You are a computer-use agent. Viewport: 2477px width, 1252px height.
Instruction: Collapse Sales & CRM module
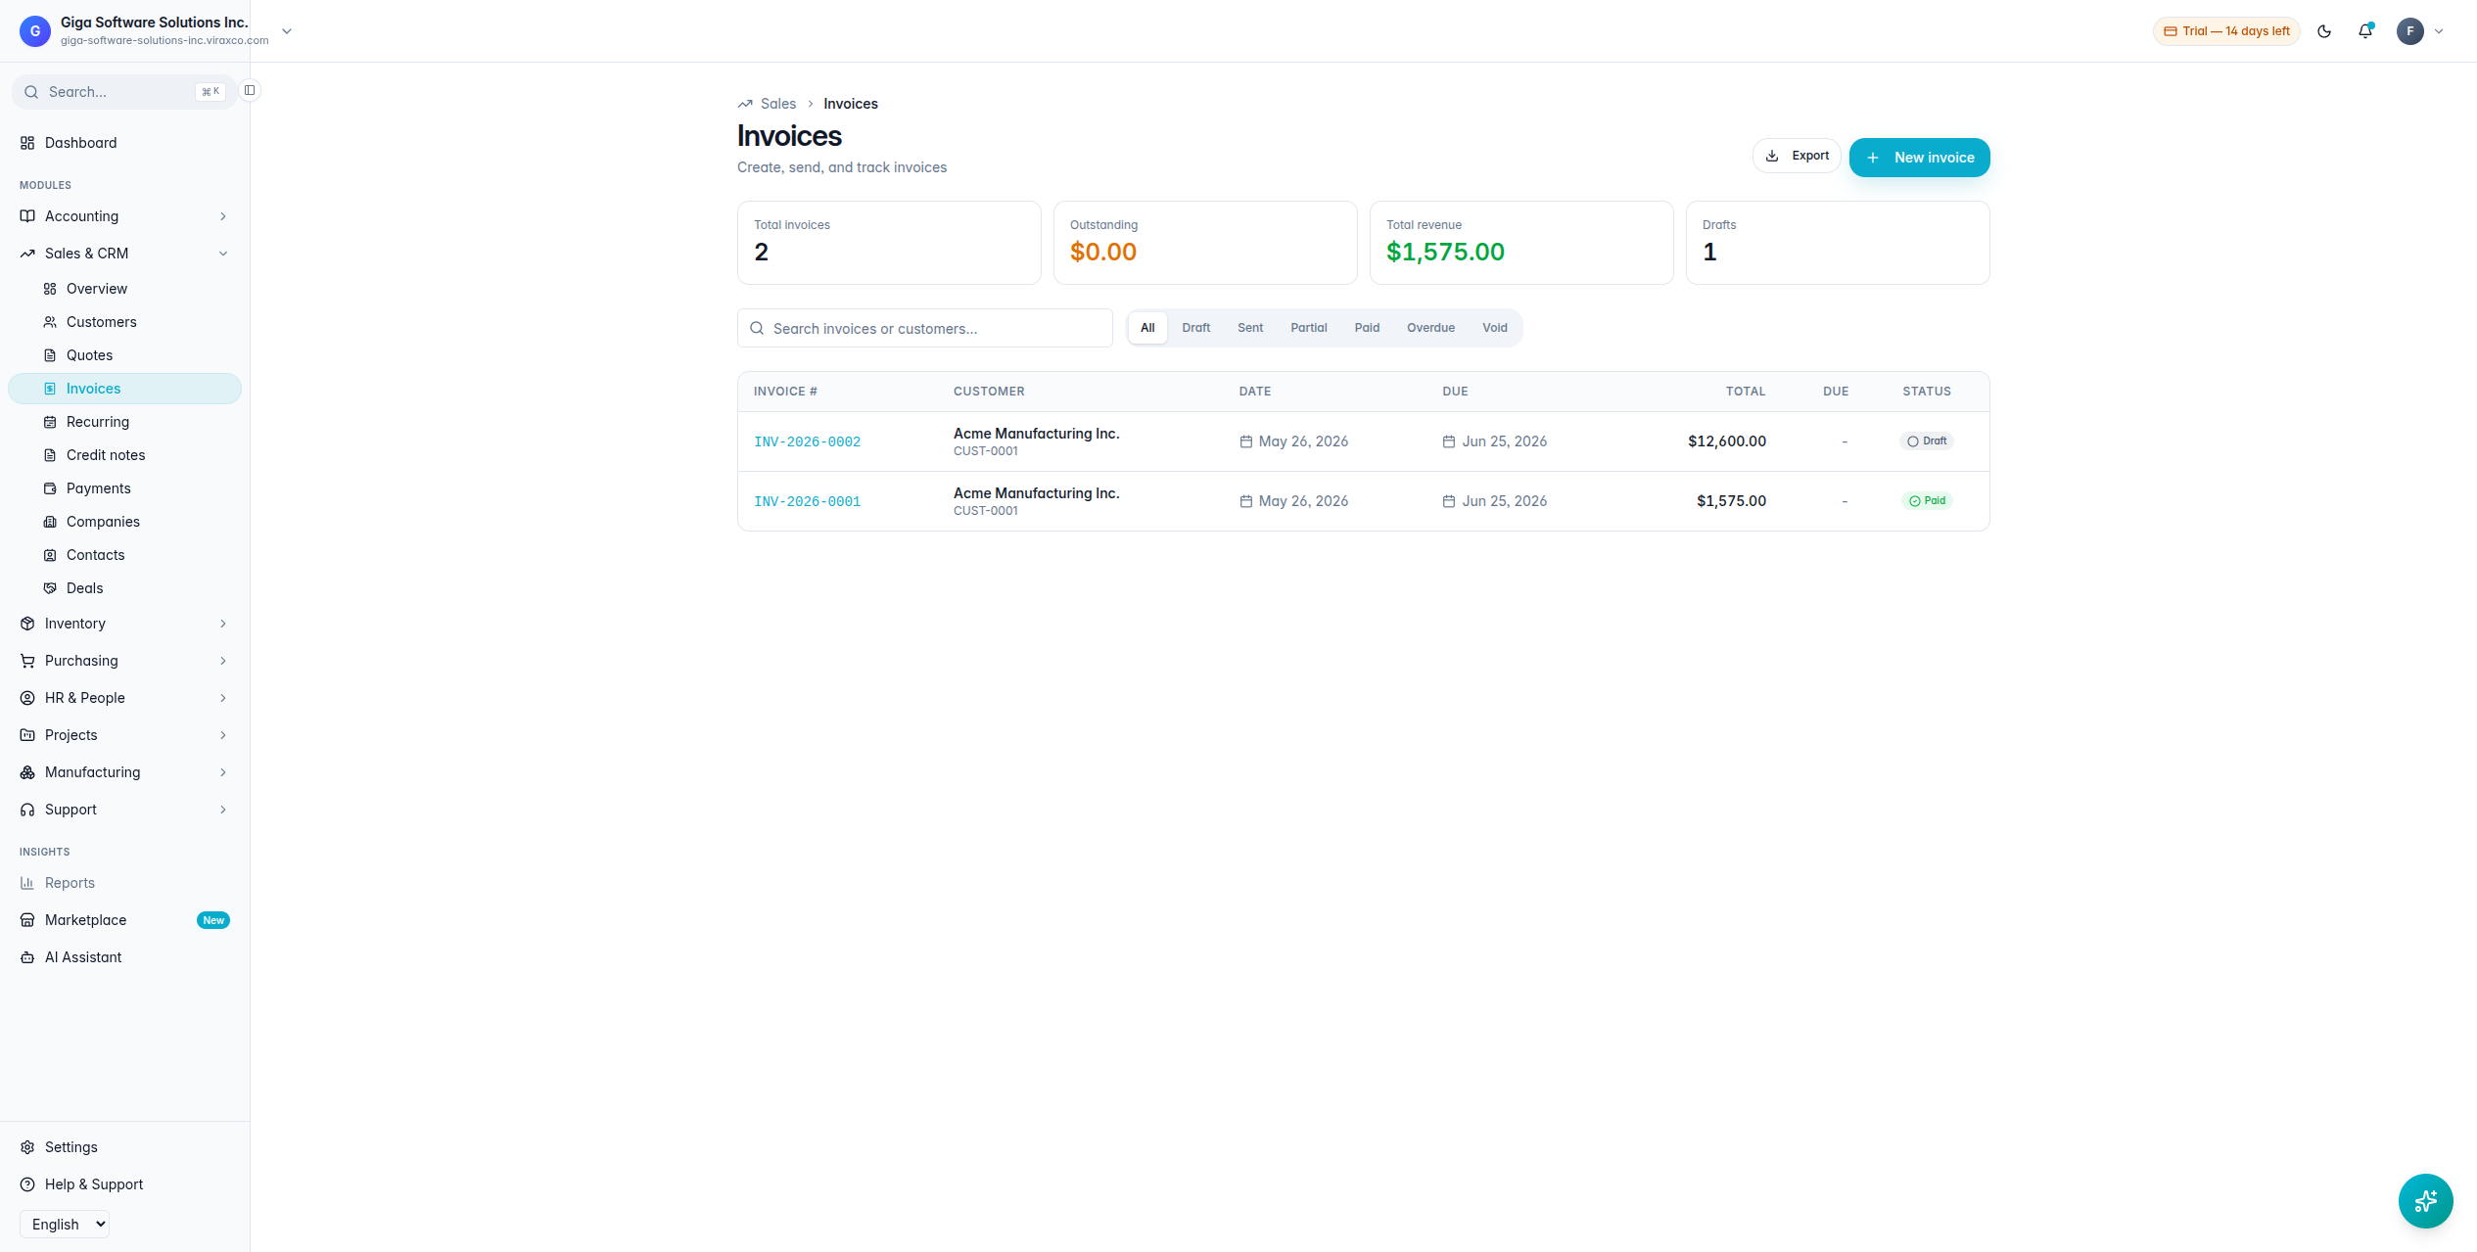(x=124, y=254)
